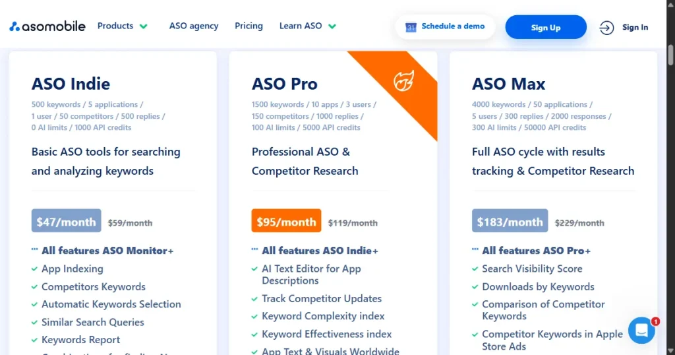Click All features ASO Monitor+ heading

coord(107,251)
